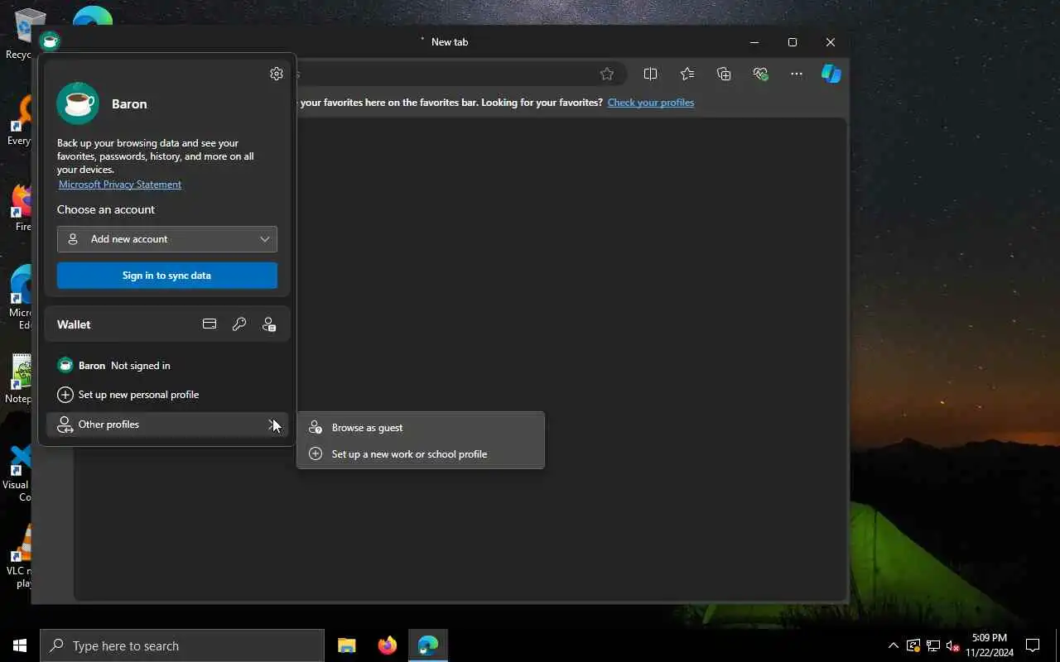1060x662 pixels.
Task: Add page to favorites star icon
Action: tap(607, 74)
